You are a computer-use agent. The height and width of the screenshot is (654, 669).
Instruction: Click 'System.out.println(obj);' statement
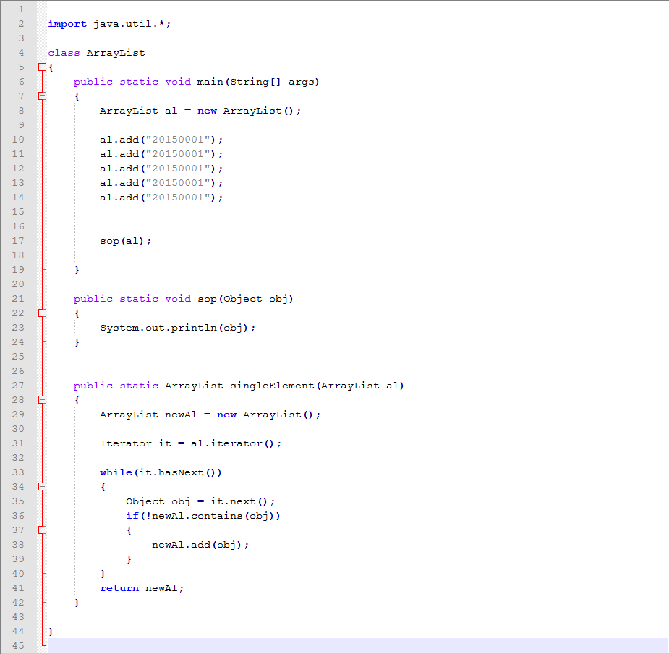[x=177, y=328]
